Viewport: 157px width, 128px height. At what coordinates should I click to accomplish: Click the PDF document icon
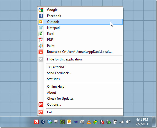click(41, 40)
